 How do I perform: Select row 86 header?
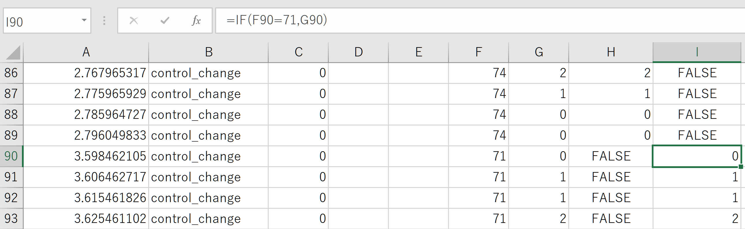11,73
